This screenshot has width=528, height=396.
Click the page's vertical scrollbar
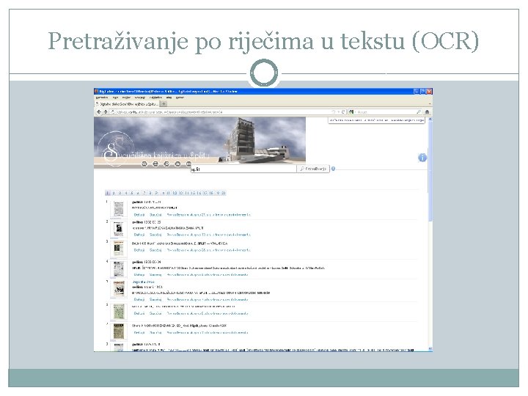tap(430, 234)
